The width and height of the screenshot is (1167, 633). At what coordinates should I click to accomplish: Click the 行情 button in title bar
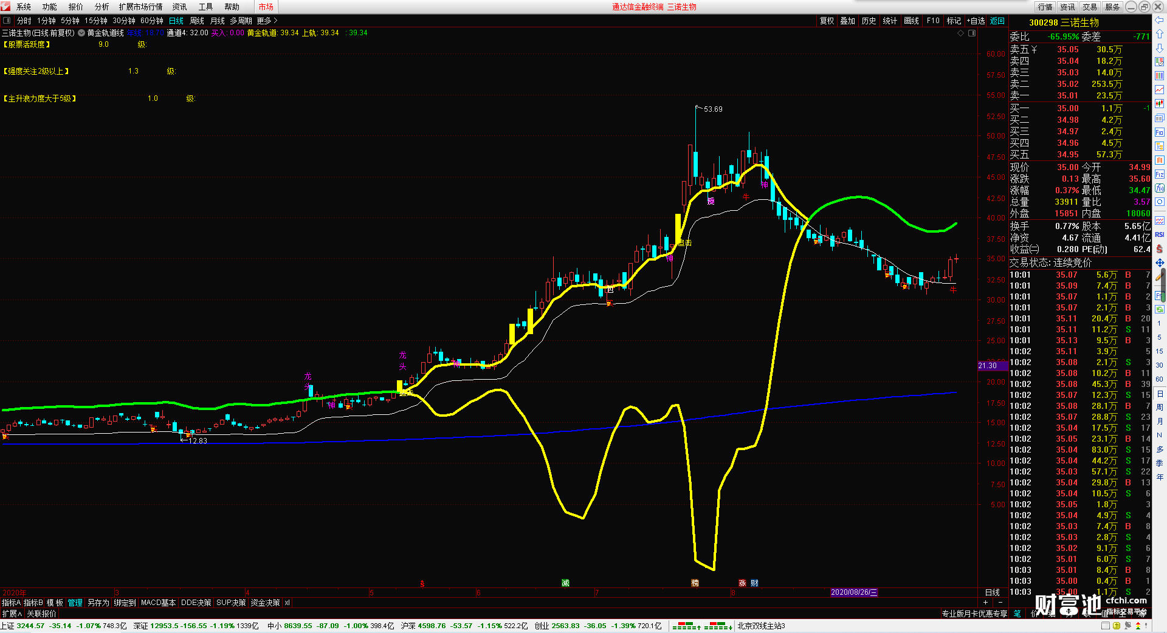coord(1045,7)
